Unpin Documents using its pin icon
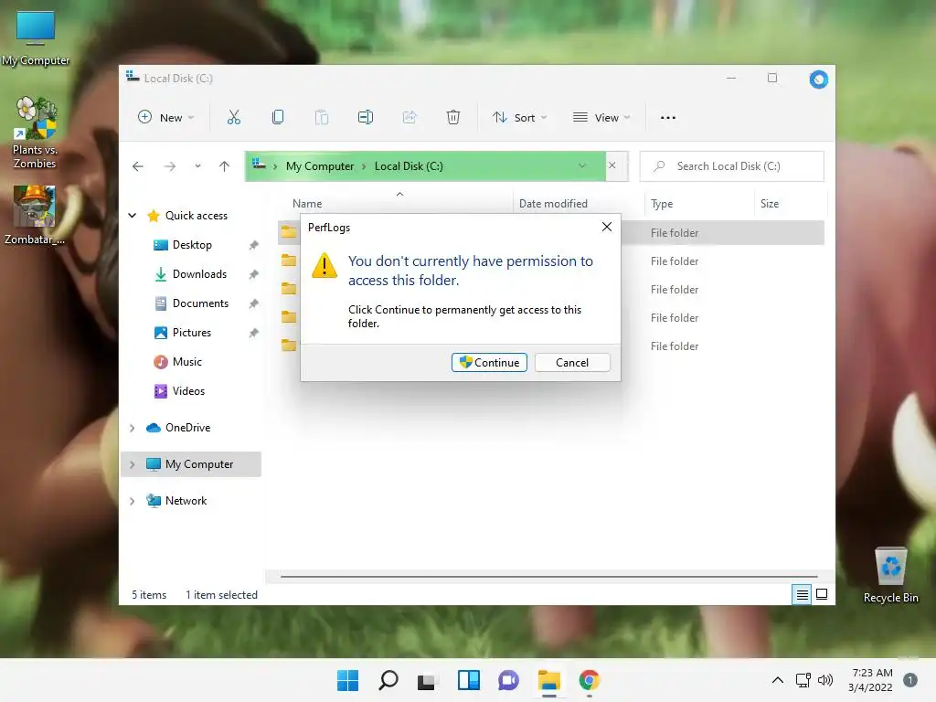The width and height of the screenshot is (936, 702). pos(254,303)
